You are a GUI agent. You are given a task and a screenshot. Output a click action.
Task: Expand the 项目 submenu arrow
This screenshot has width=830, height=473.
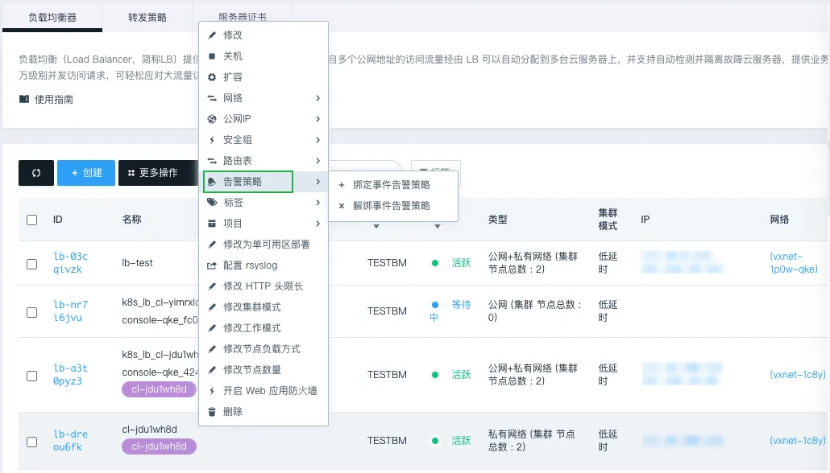317,224
